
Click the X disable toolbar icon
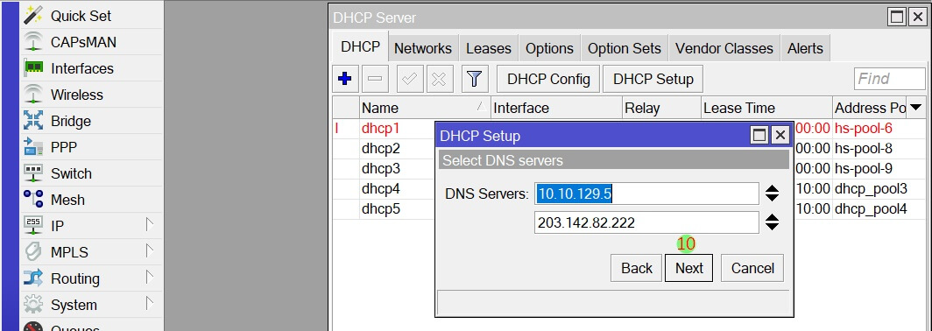coord(439,79)
